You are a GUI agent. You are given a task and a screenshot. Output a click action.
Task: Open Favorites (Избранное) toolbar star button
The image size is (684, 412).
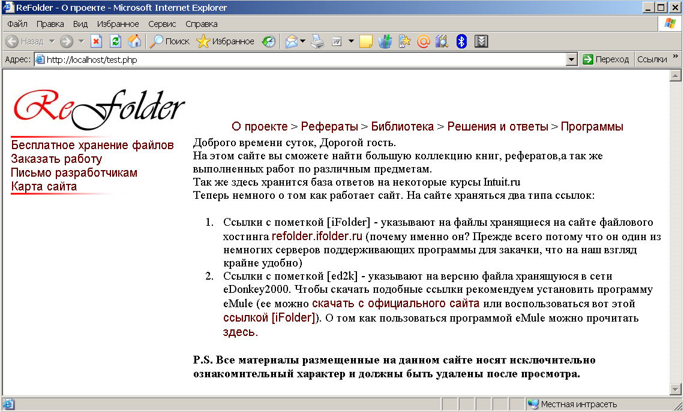click(x=225, y=41)
